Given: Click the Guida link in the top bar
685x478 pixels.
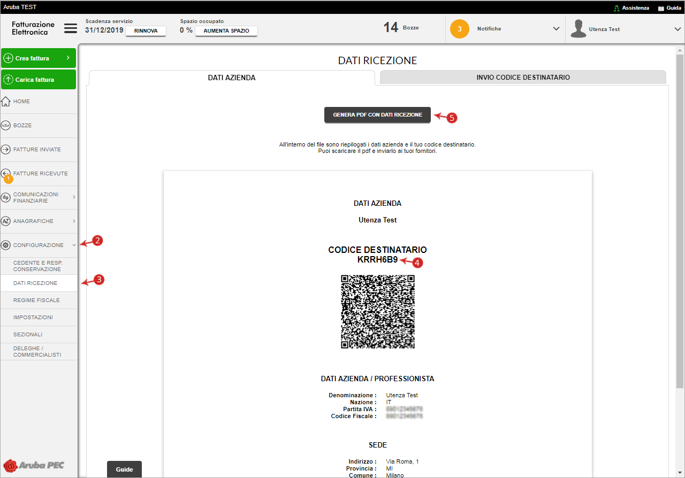Looking at the screenshot, I should pos(674,8).
